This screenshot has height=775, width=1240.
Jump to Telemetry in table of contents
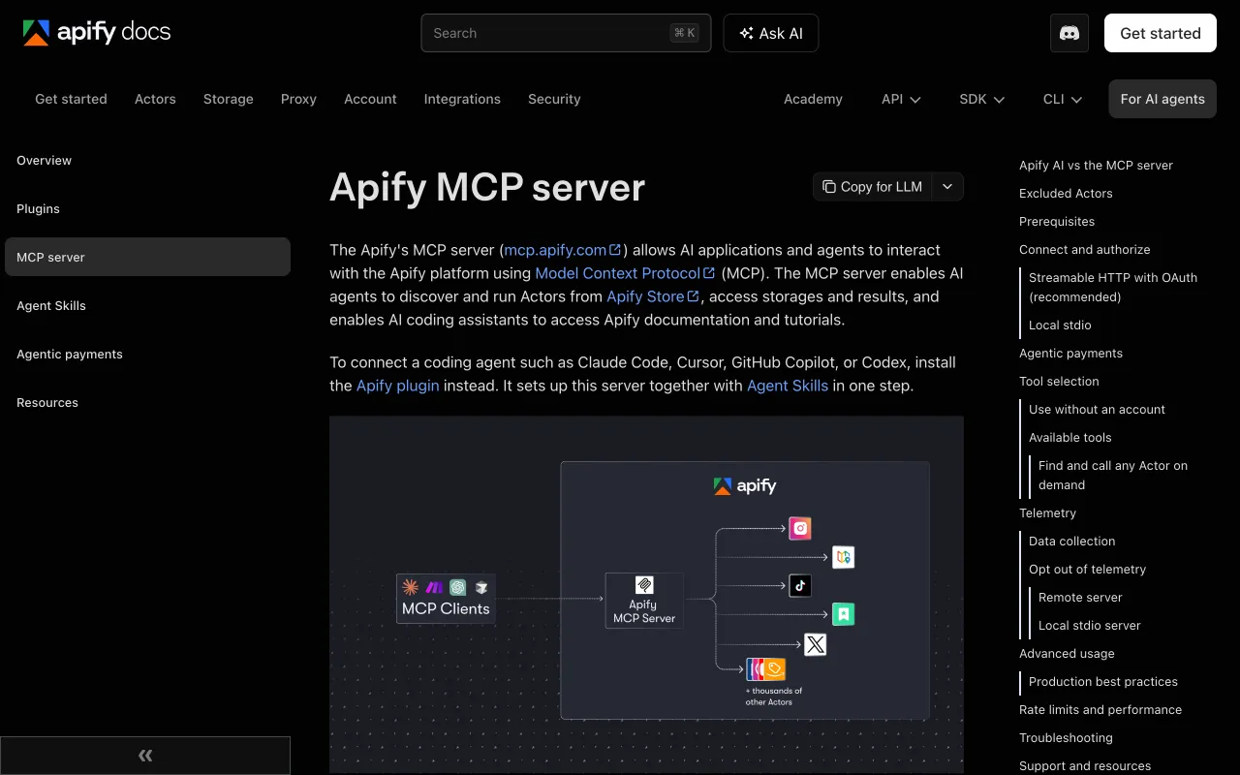1047,513
